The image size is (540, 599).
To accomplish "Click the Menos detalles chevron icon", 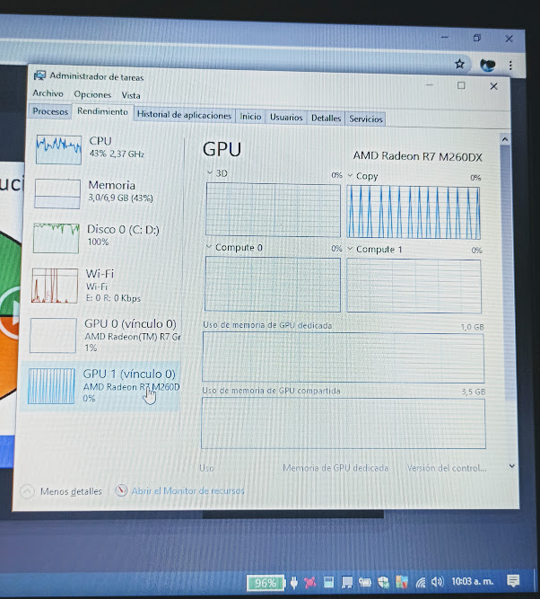I will click(27, 491).
